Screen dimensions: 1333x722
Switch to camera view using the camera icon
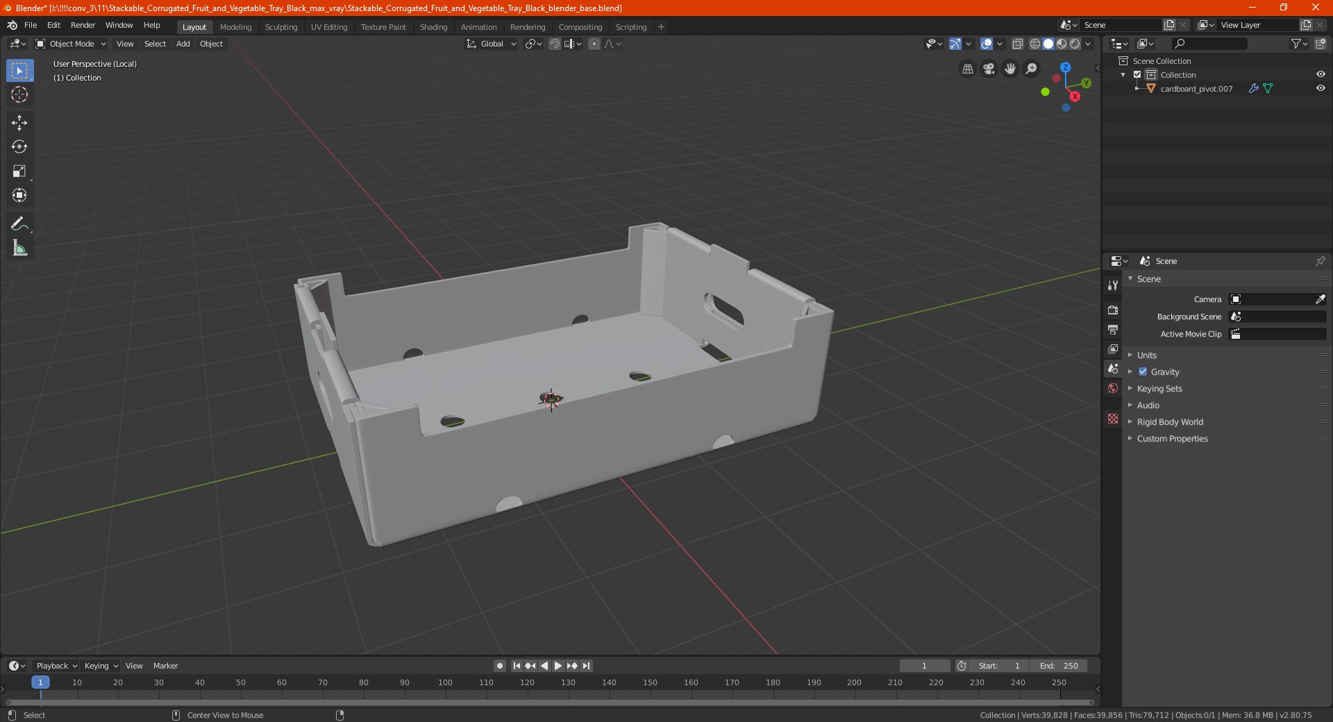[x=989, y=69]
